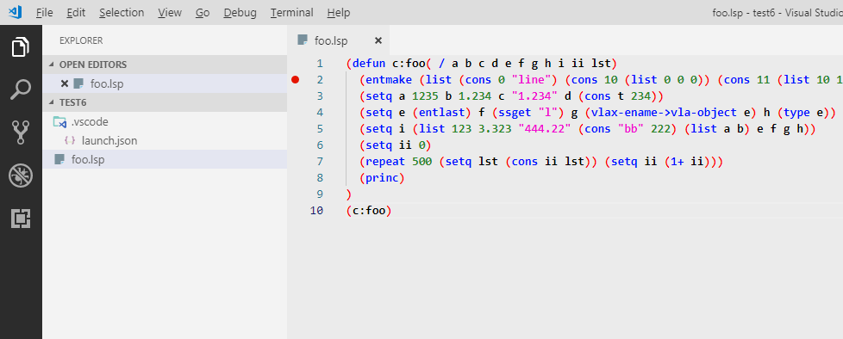The height and width of the screenshot is (339, 843).
Task: Open the Explorer view in activity bar
Action: pos(21,46)
